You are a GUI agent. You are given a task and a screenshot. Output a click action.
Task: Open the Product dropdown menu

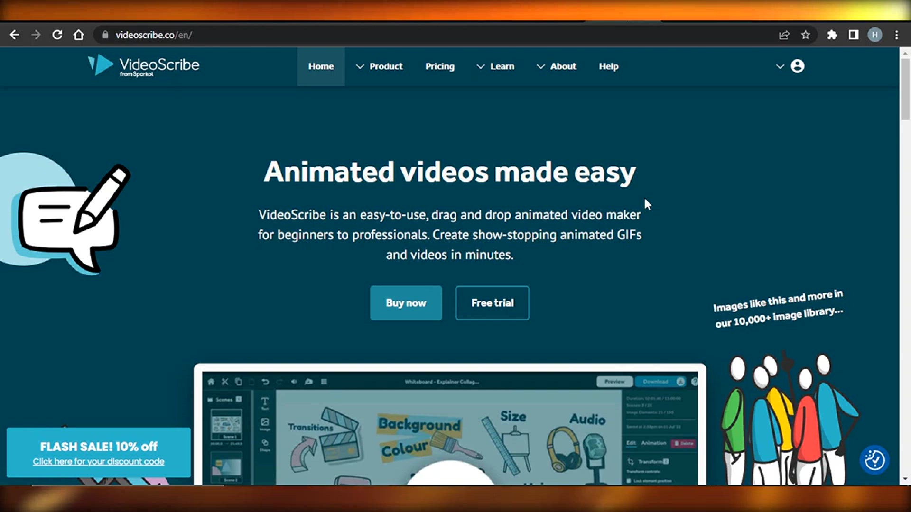coord(386,66)
